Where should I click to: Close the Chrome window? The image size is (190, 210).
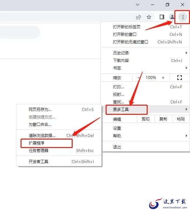pos(183,5)
